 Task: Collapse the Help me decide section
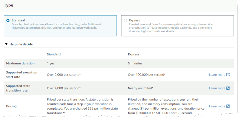[x=6, y=44]
